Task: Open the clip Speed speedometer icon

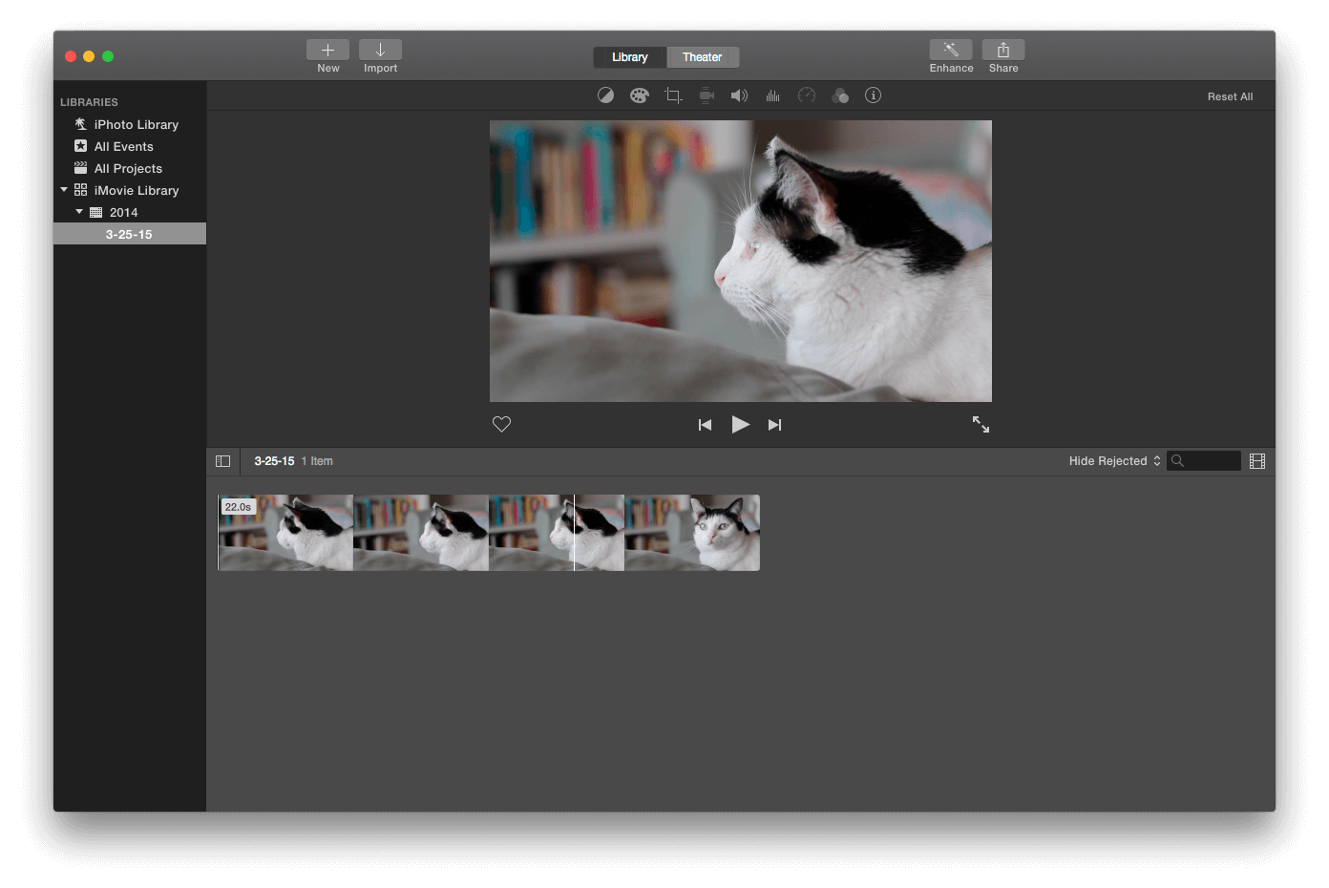Action: click(x=806, y=95)
